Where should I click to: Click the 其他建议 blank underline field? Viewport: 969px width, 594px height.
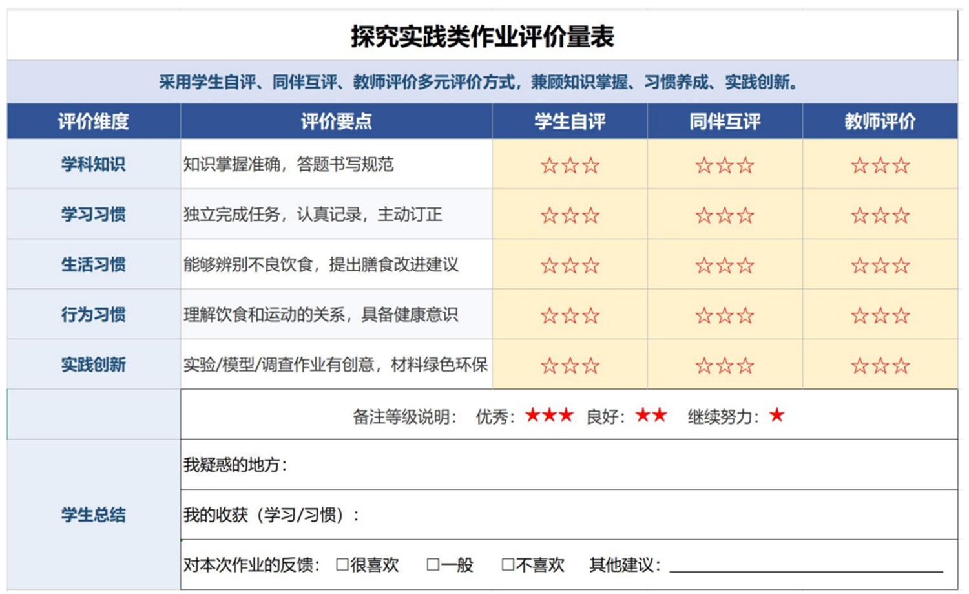tap(806, 565)
